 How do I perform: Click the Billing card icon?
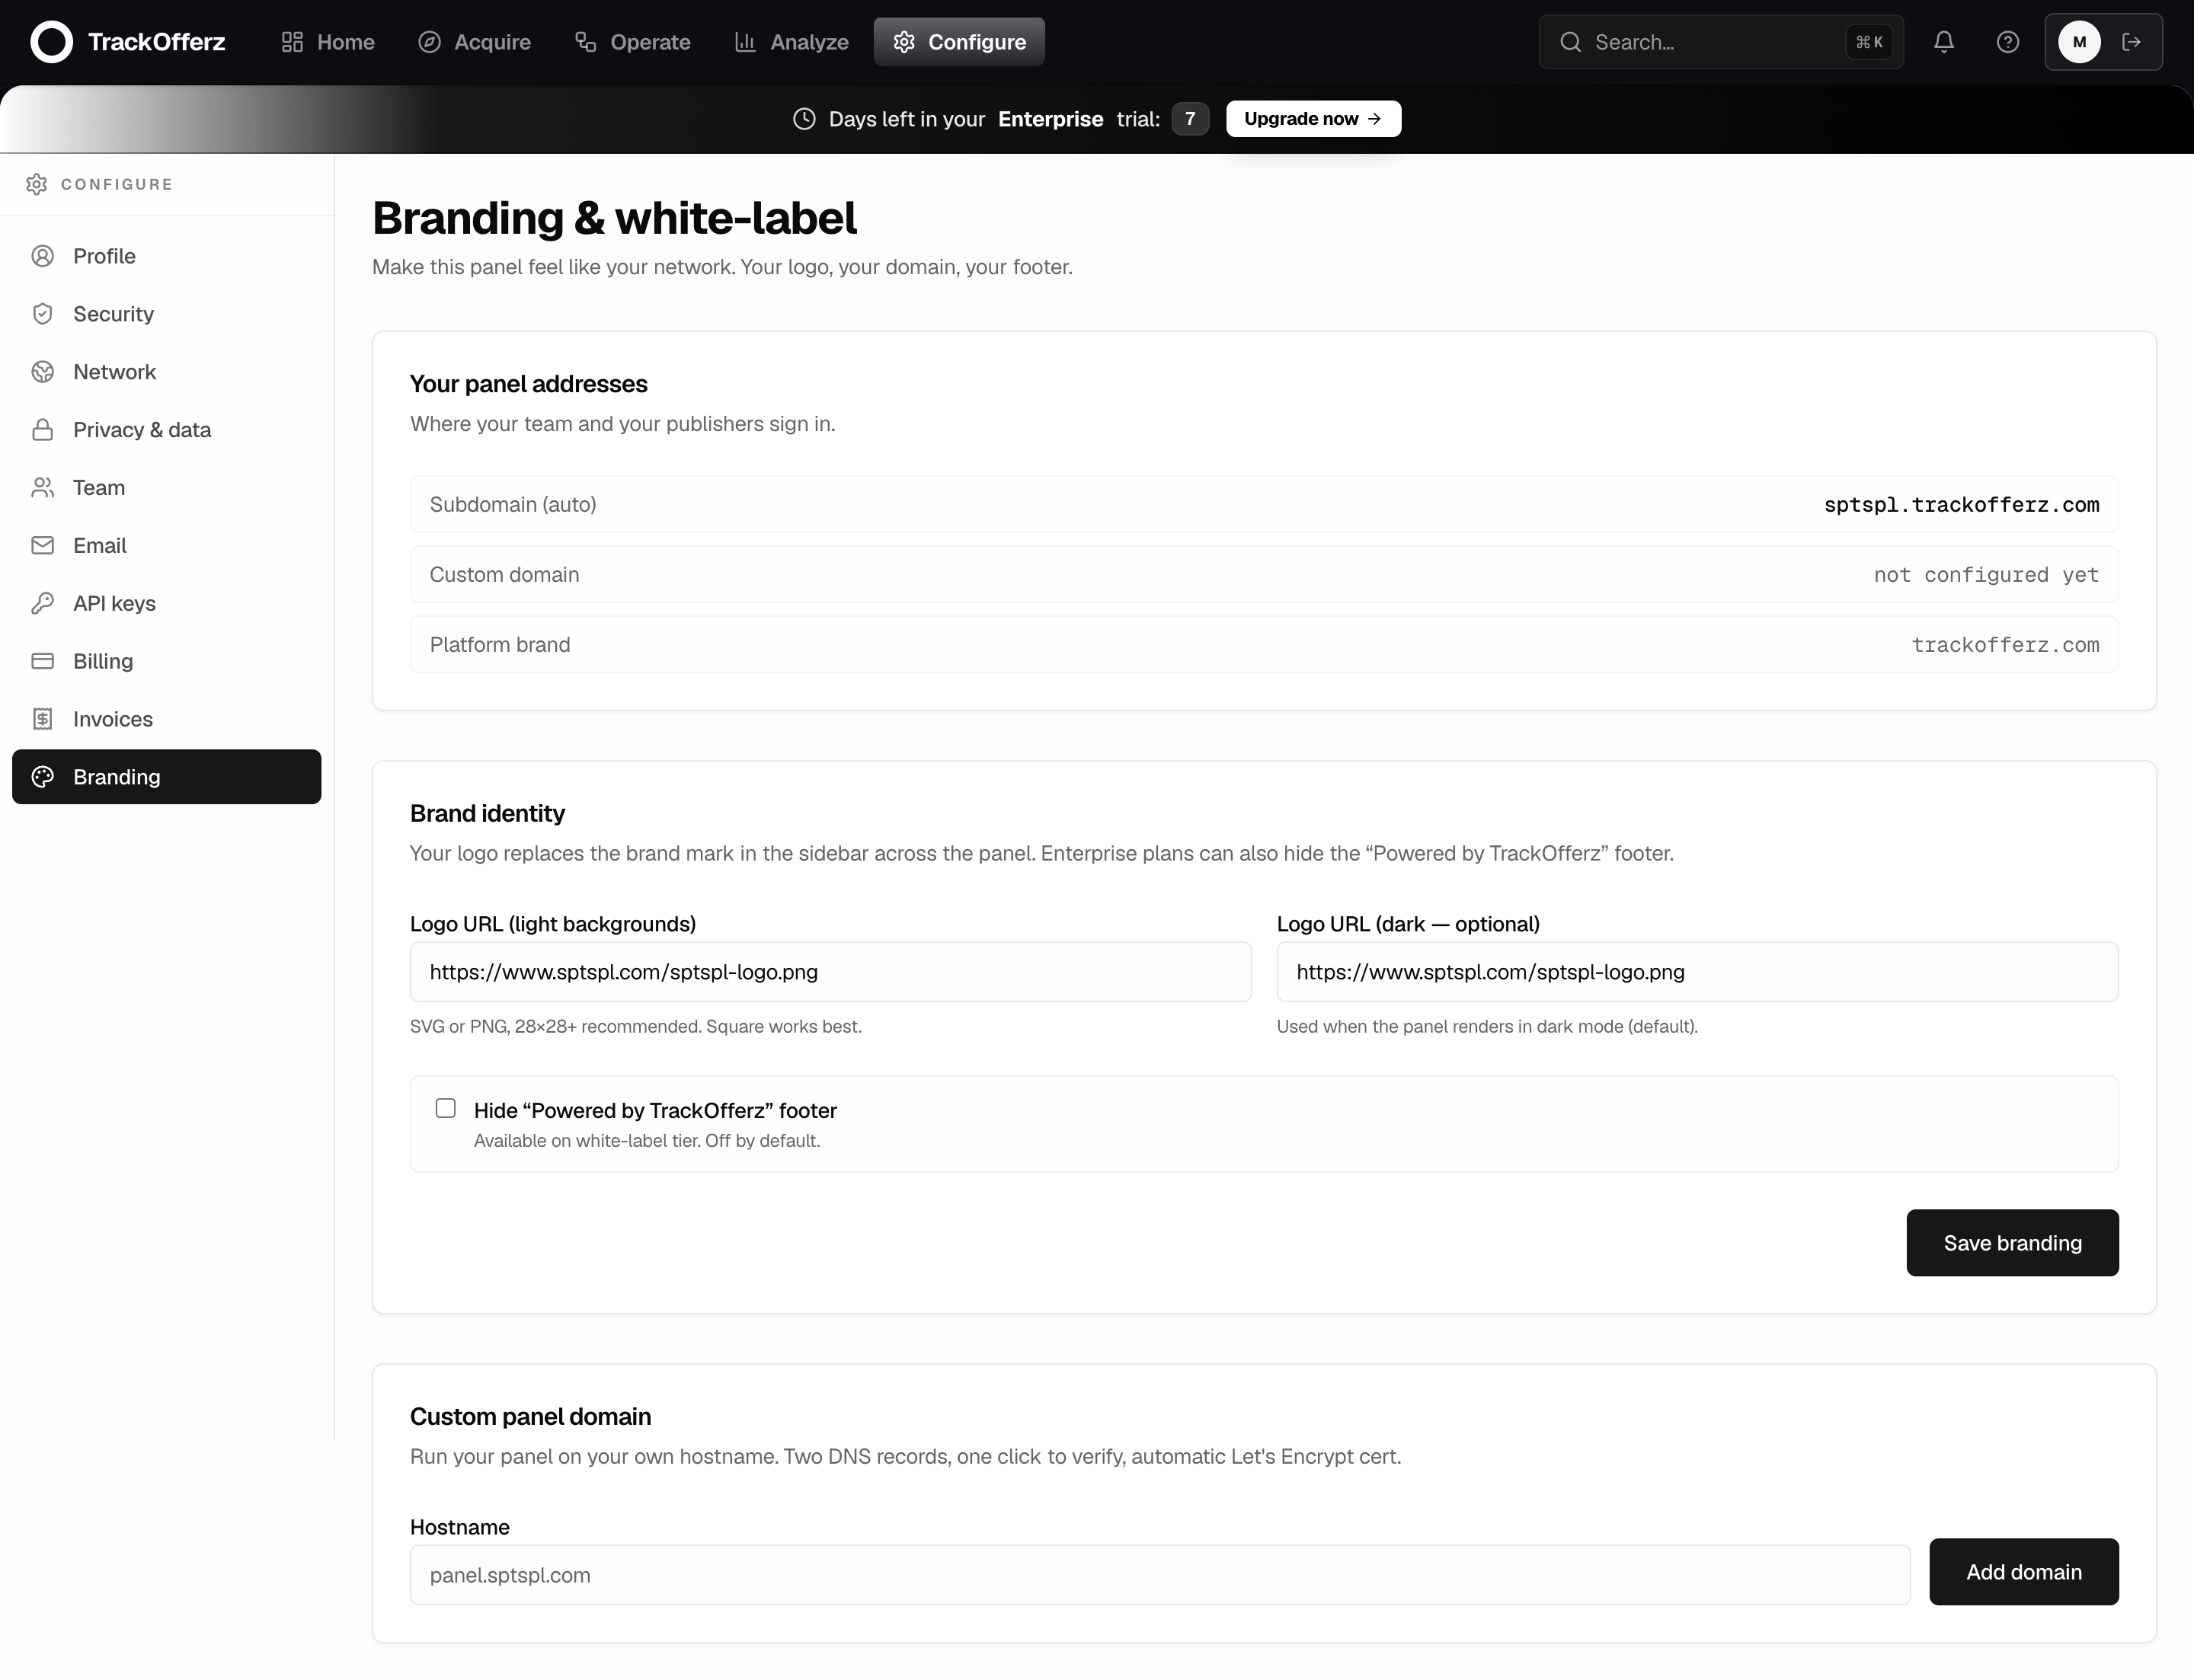(43, 662)
